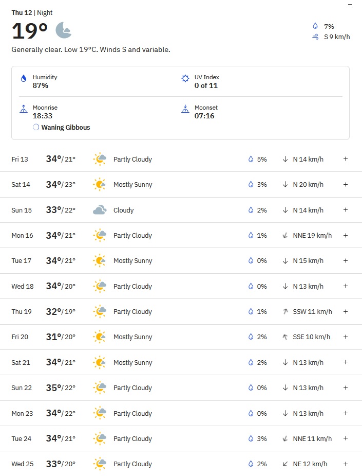Click the Fri 20 wind direction arrow

(x=285, y=337)
